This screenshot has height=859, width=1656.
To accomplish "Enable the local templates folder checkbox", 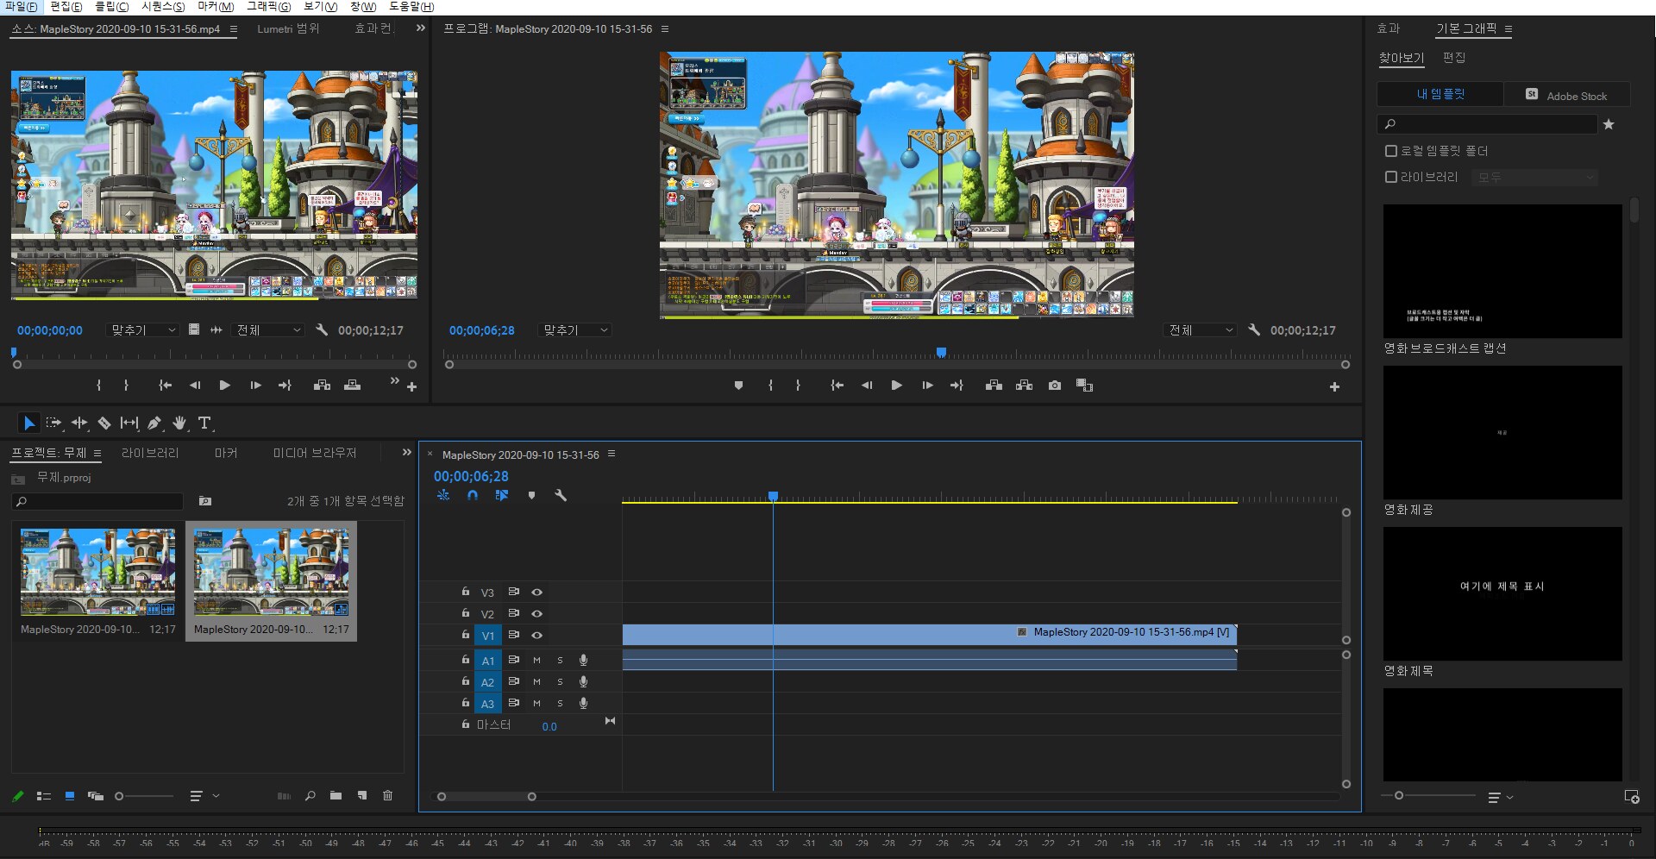I will click(1390, 151).
